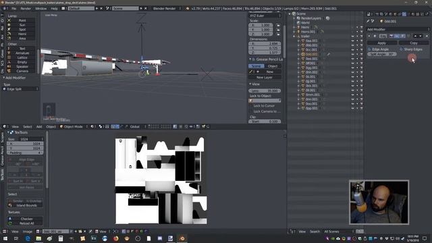The height and width of the screenshot is (243, 432).
Task: Copy the Edge Split modifier
Action: coord(414,43)
